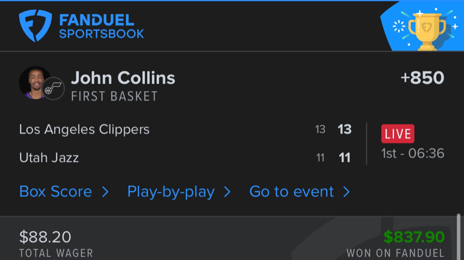The height and width of the screenshot is (260, 464).
Task: Click the FanDuel shield logo icon
Action: click(36, 27)
